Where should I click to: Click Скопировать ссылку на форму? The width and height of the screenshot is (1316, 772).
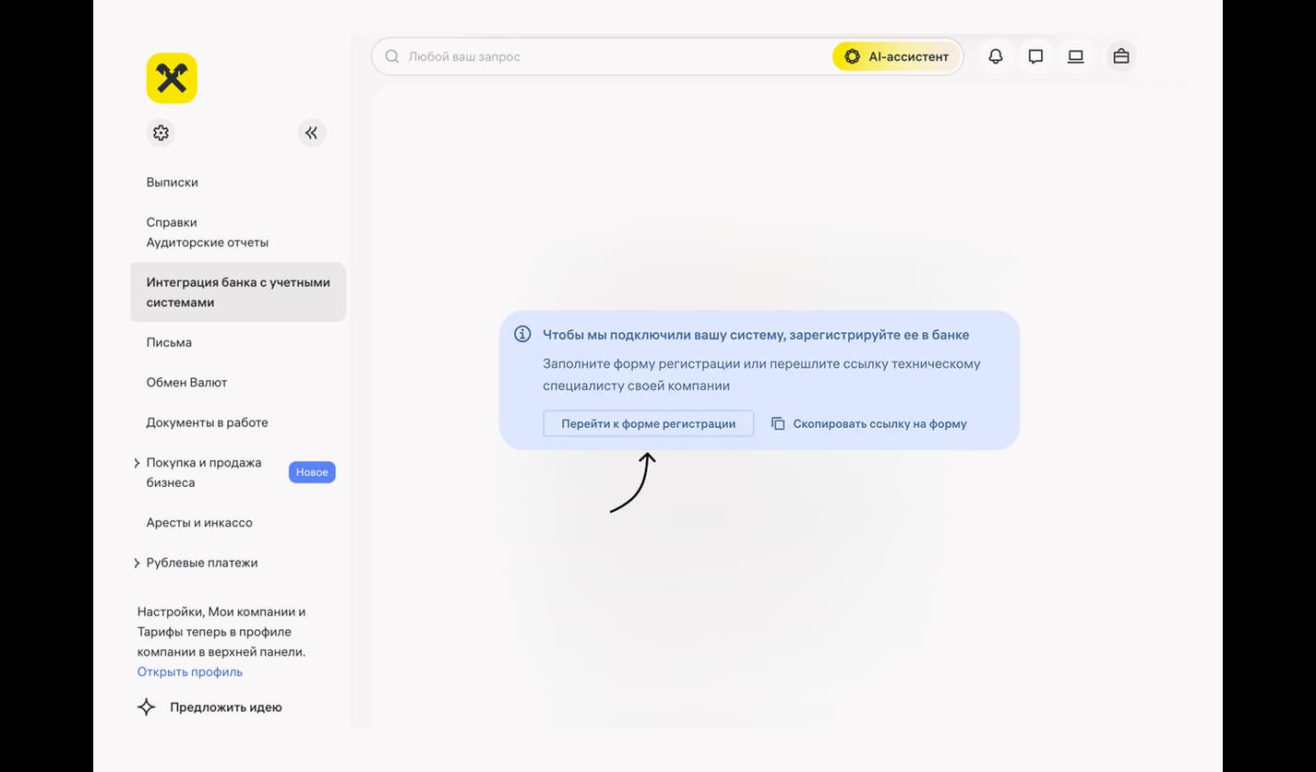[x=869, y=424]
